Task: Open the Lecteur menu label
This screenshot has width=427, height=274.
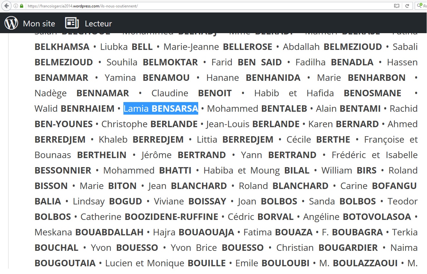Action: 98,24
